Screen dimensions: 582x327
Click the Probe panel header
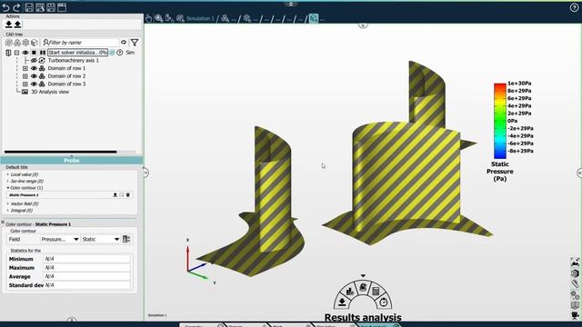point(72,161)
